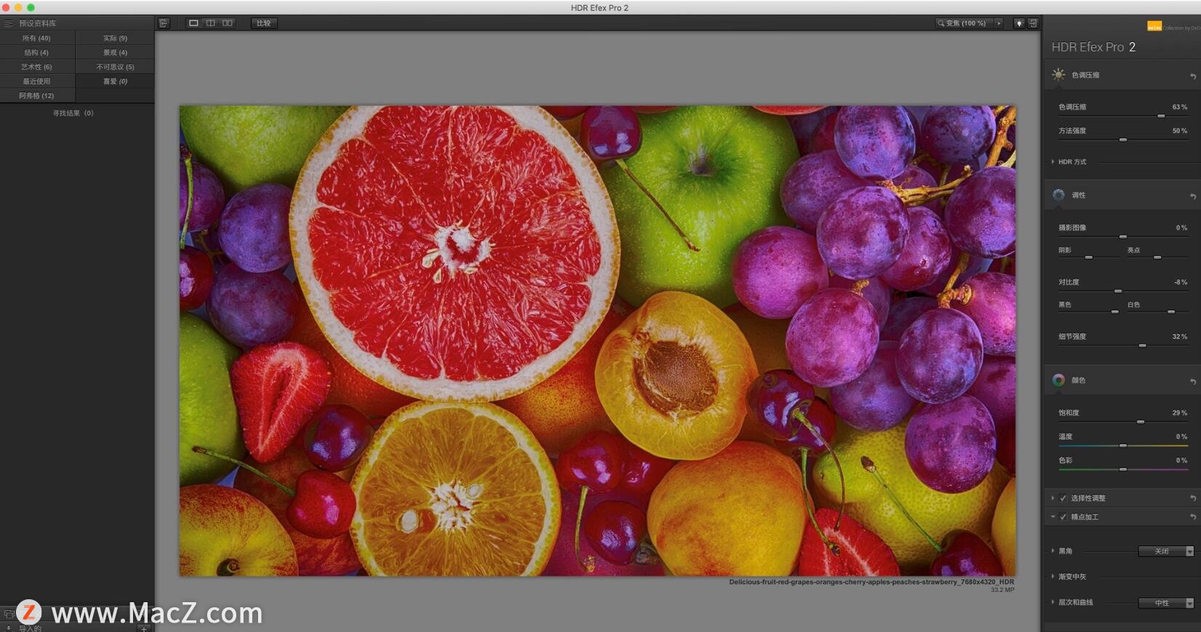
Task: Click the plus add preset icon
Action: 144,628
